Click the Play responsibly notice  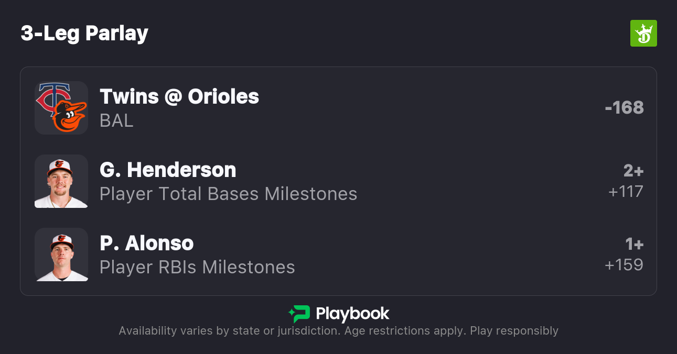tap(514, 331)
